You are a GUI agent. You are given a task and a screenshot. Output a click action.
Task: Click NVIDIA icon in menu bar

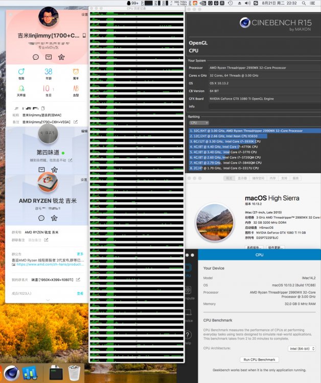pos(203,3)
